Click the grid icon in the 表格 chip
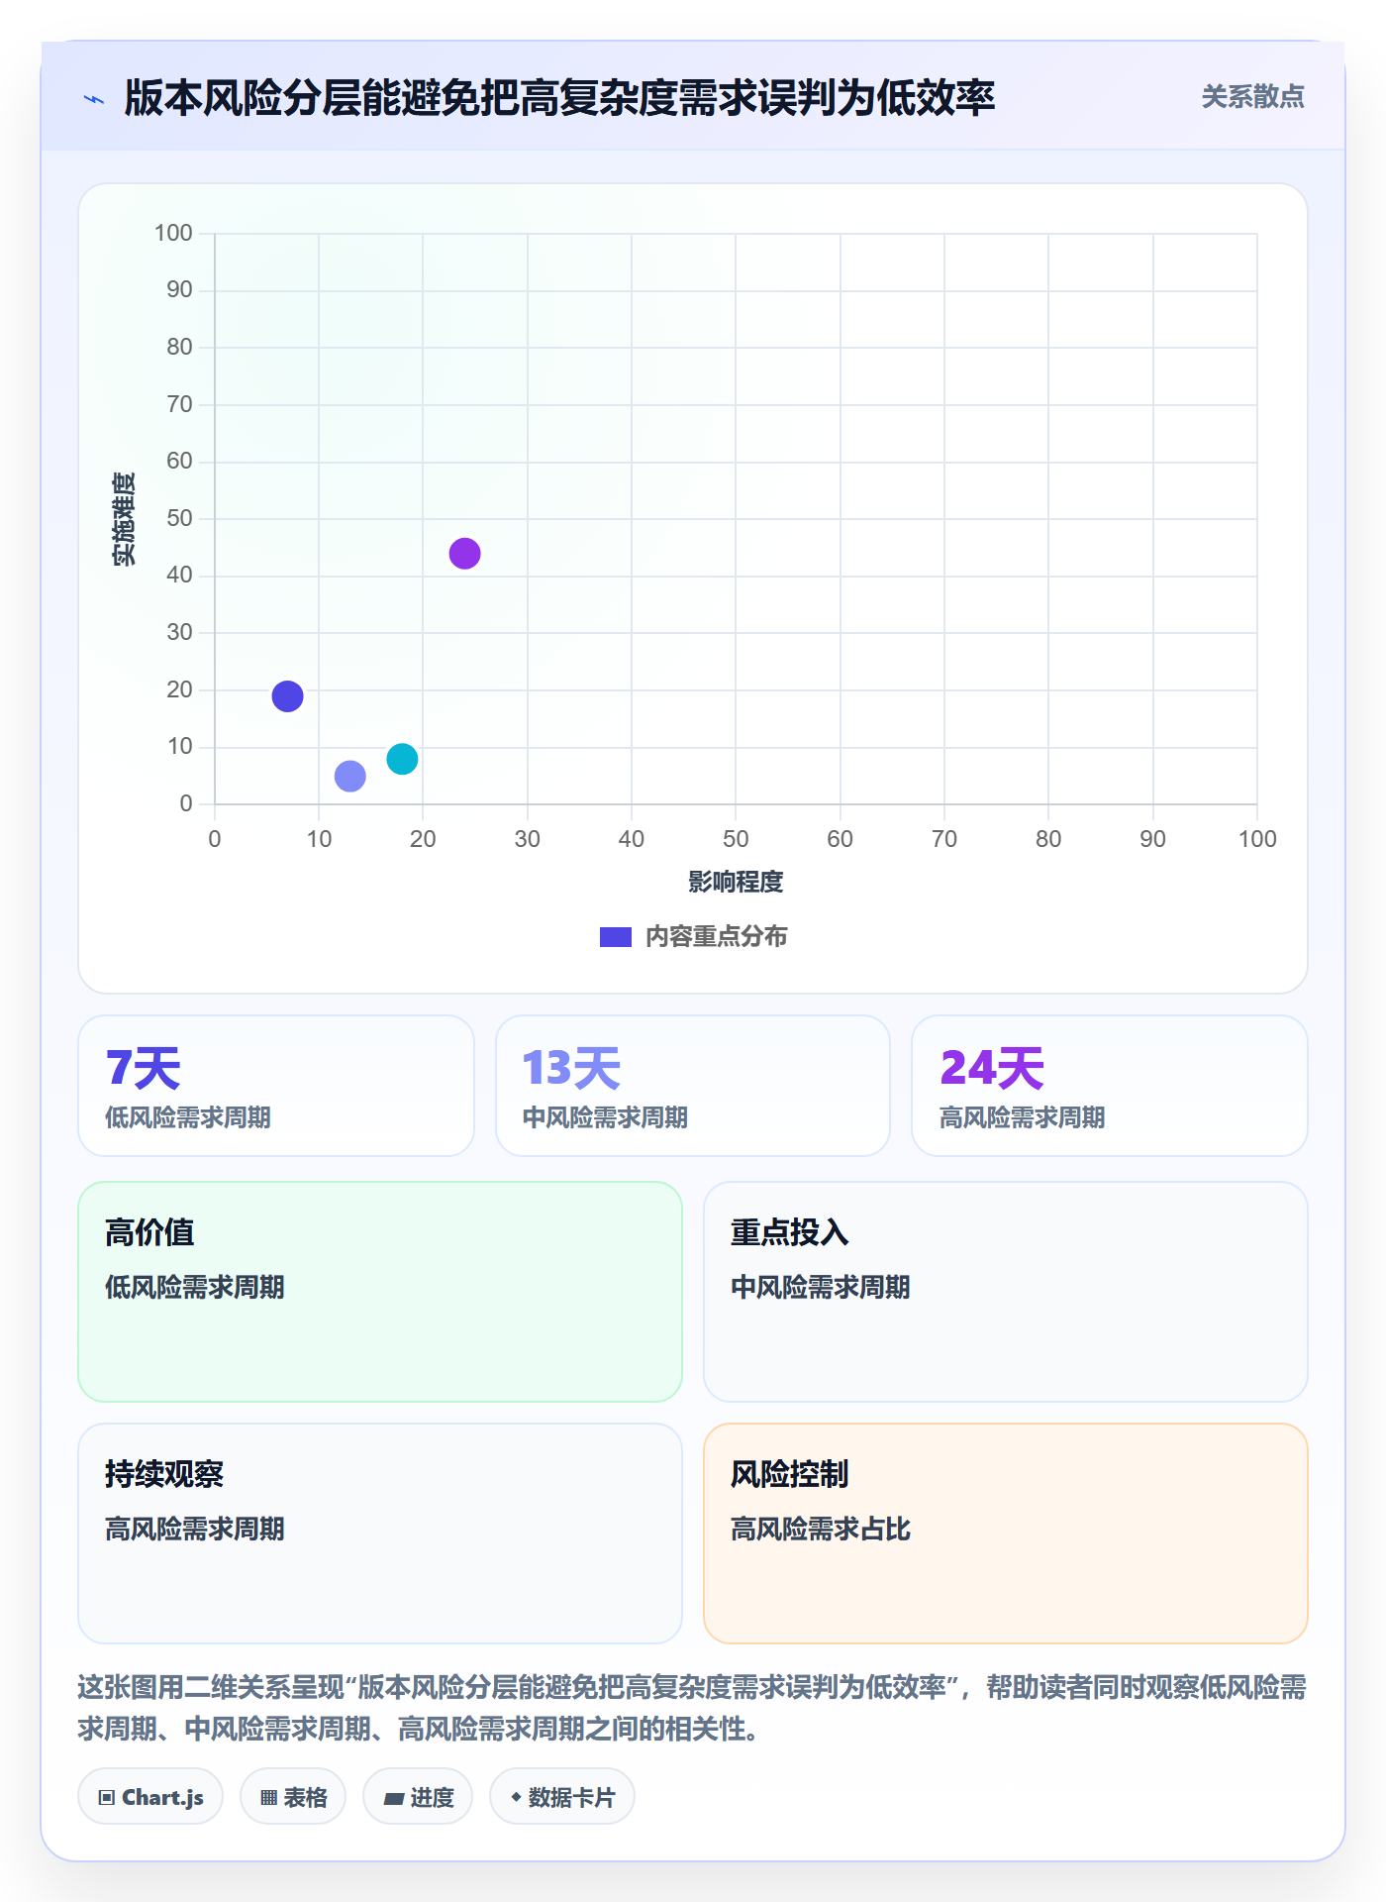This screenshot has height=1902, width=1386. click(x=268, y=1798)
